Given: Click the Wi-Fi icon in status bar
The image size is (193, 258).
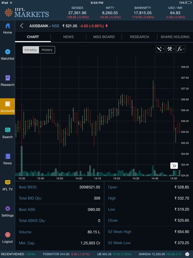Looking at the screenshot, I should 11,3.
